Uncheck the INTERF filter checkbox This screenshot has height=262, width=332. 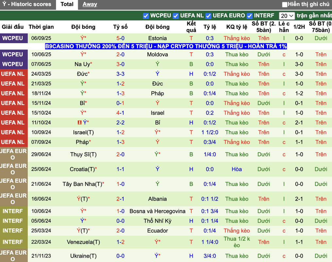coord(250,16)
